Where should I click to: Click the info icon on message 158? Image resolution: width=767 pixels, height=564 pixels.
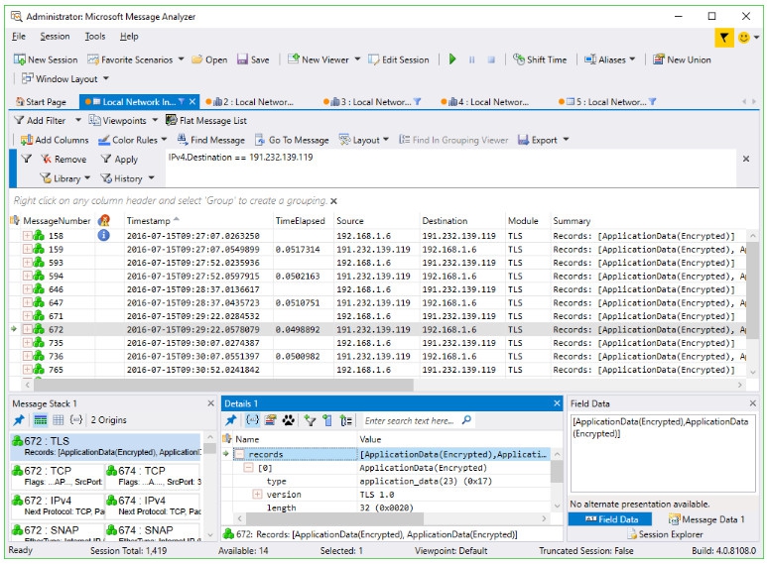click(x=103, y=235)
